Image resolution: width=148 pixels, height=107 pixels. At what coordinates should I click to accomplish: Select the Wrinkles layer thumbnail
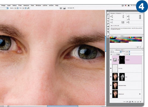[x=115, y=68]
